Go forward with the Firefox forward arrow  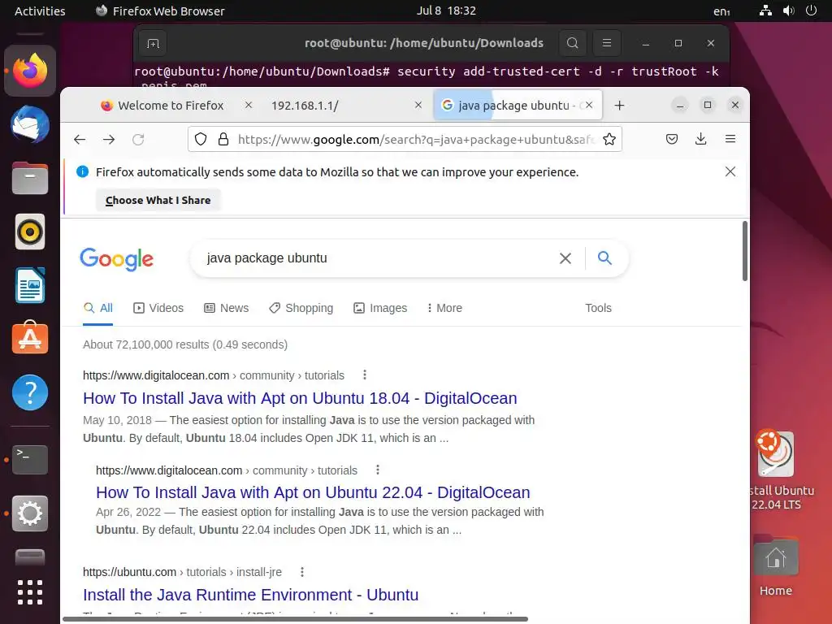tap(109, 140)
